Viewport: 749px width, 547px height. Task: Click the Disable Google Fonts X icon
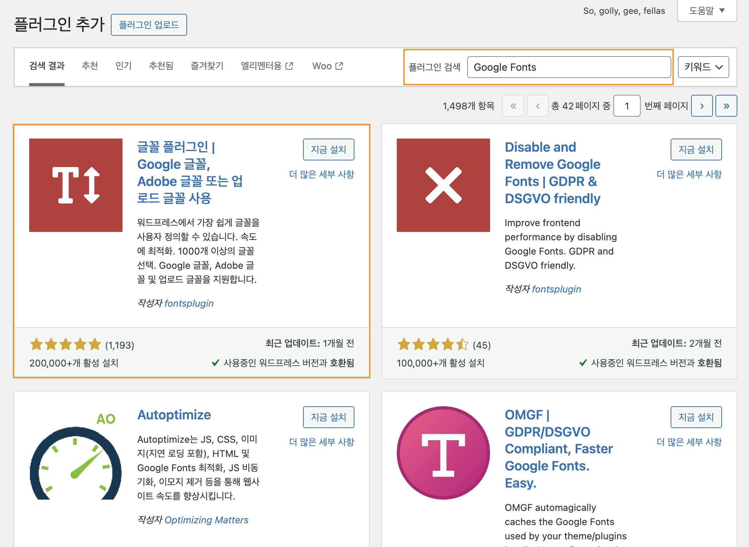click(x=443, y=185)
